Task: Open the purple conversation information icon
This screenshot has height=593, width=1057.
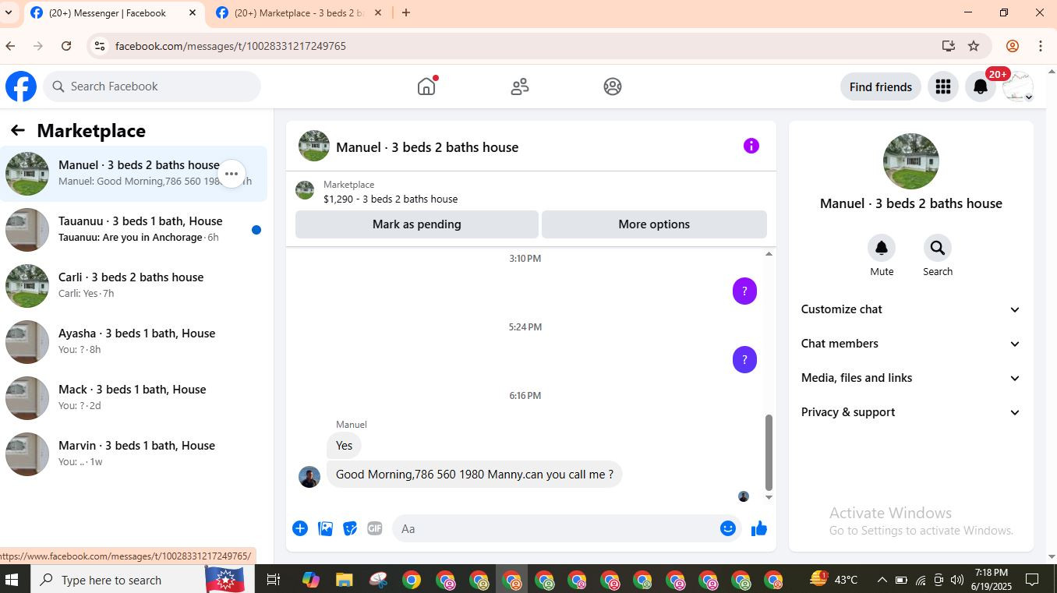Action: pos(751,146)
